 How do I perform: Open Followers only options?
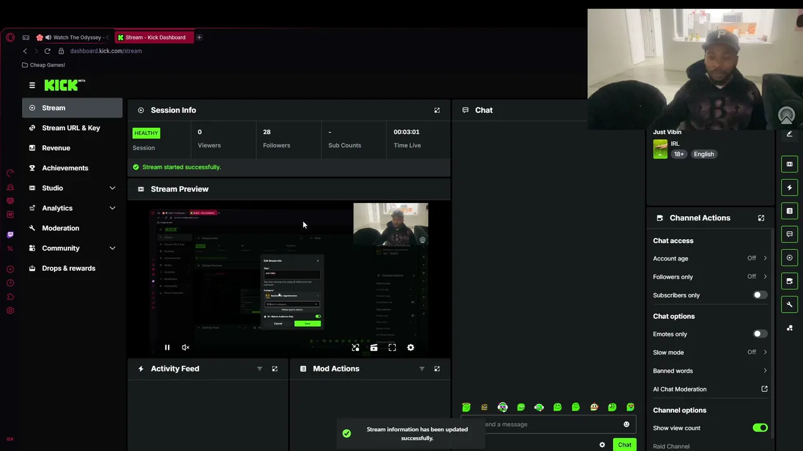click(x=710, y=277)
